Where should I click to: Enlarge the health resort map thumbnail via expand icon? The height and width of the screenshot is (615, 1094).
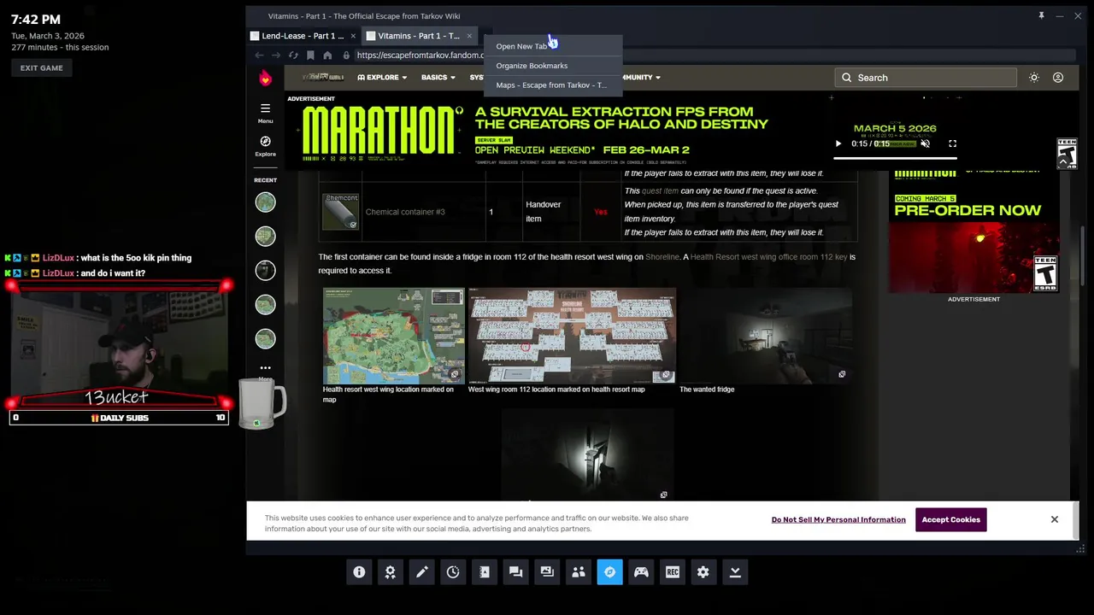coord(666,375)
